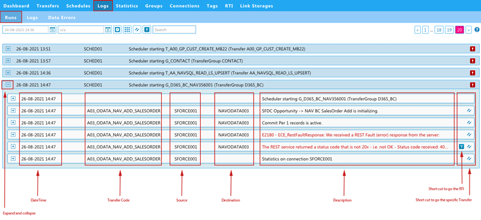481x220 pixels.
Task: Click 'Scheduler starting G_CONTACT' description text
Action: 186,61
